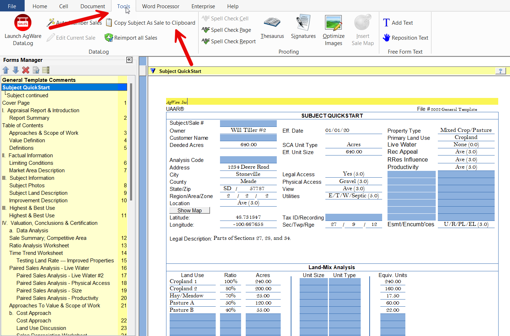This screenshot has height=336, width=510.
Task: Click Optimize Images
Action: click(x=334, y=30)
